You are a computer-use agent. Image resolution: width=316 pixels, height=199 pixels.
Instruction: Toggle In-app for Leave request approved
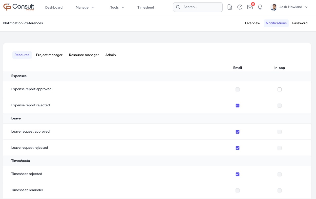[x=279, y=132]
